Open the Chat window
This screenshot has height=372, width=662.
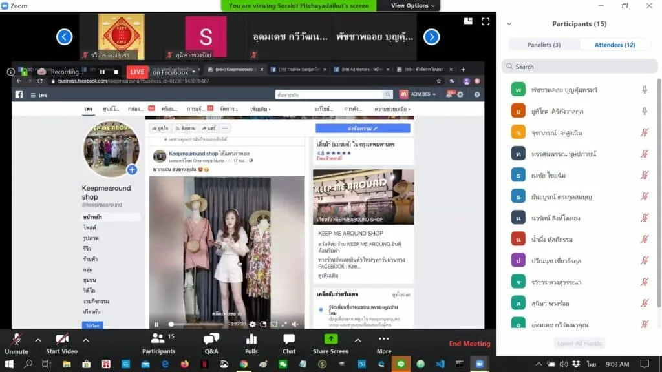click(x=289, y=344)
